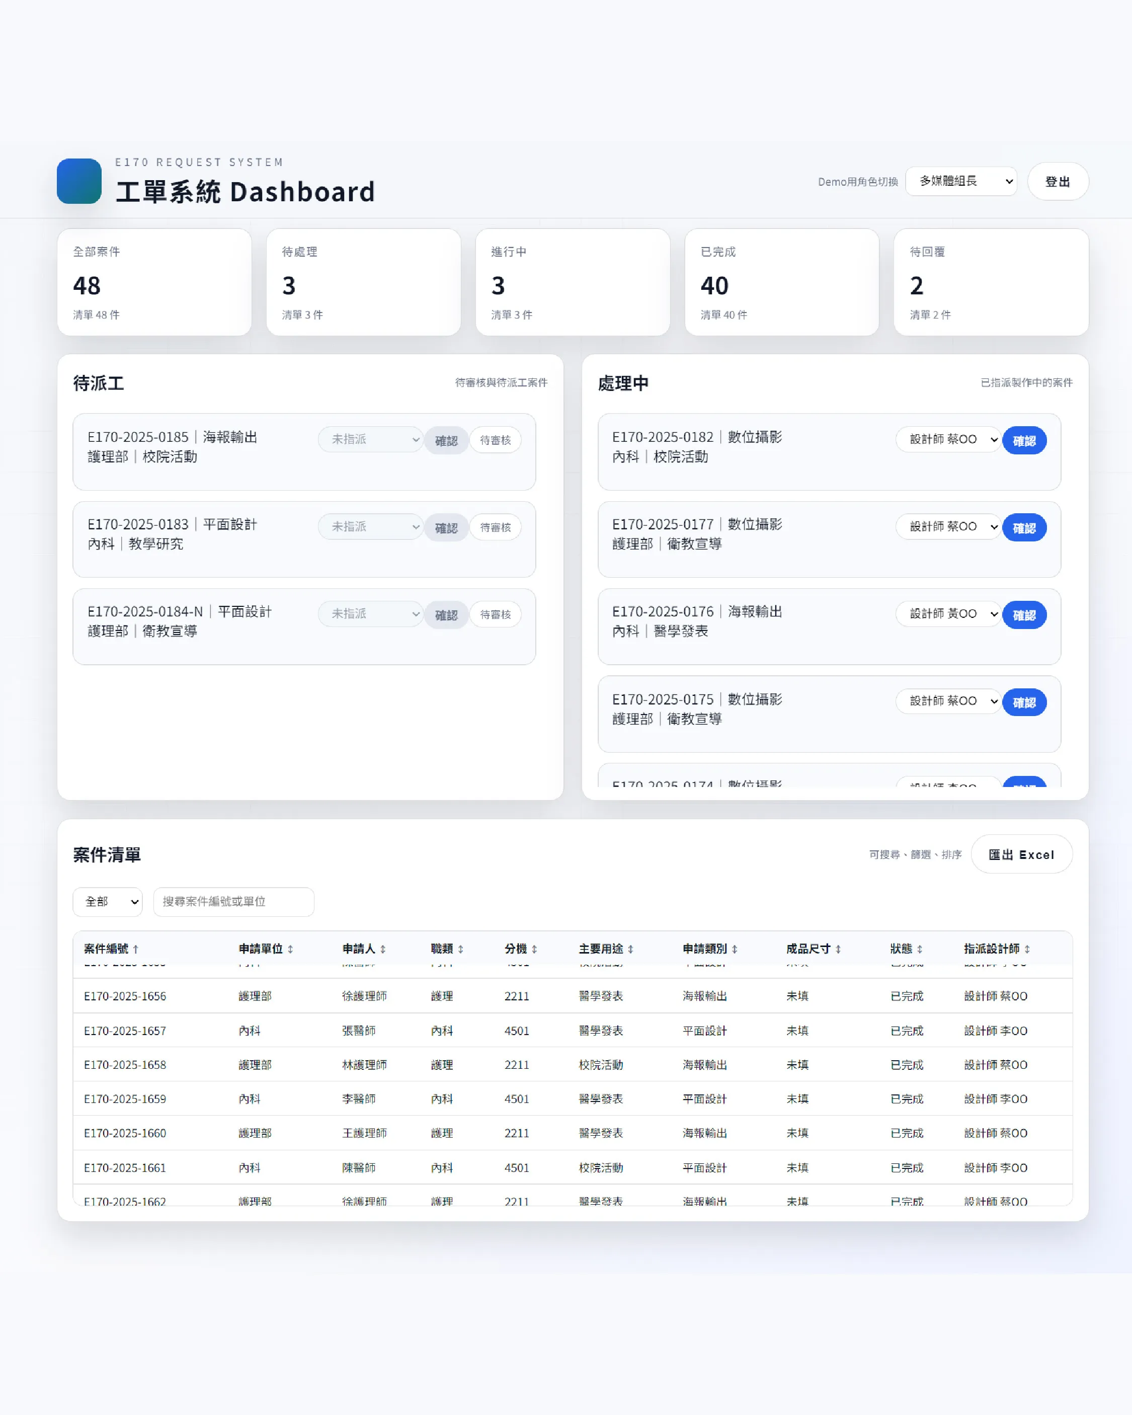Open the 全部 status filter dropdown
This screenshot has height=1415, width=1132.
(x=108, y=902)
